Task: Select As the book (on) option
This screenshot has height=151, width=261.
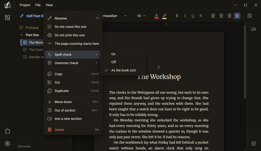Action: pos(123,70)
